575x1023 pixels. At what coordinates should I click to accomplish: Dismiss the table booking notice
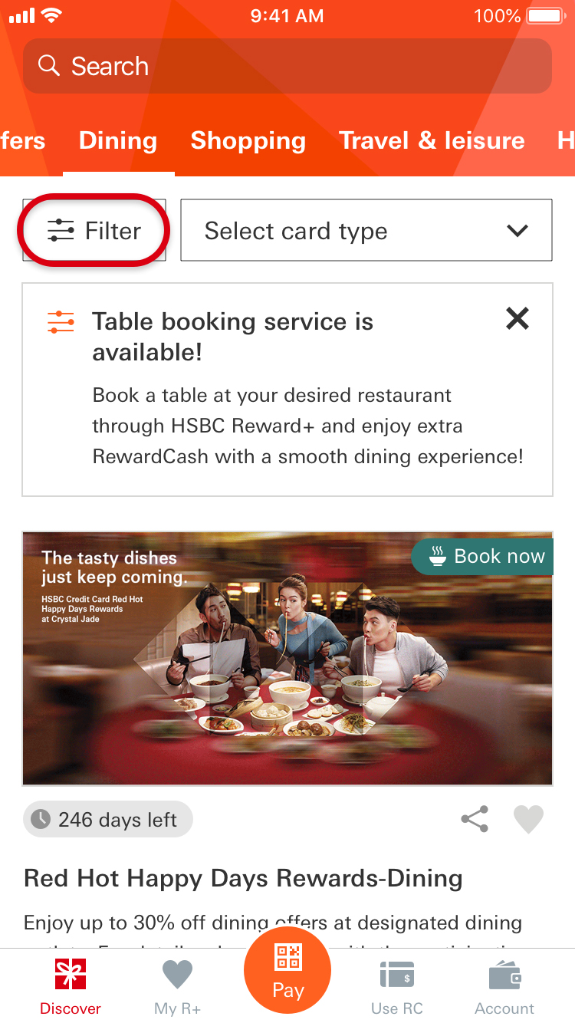click(517, 318)
